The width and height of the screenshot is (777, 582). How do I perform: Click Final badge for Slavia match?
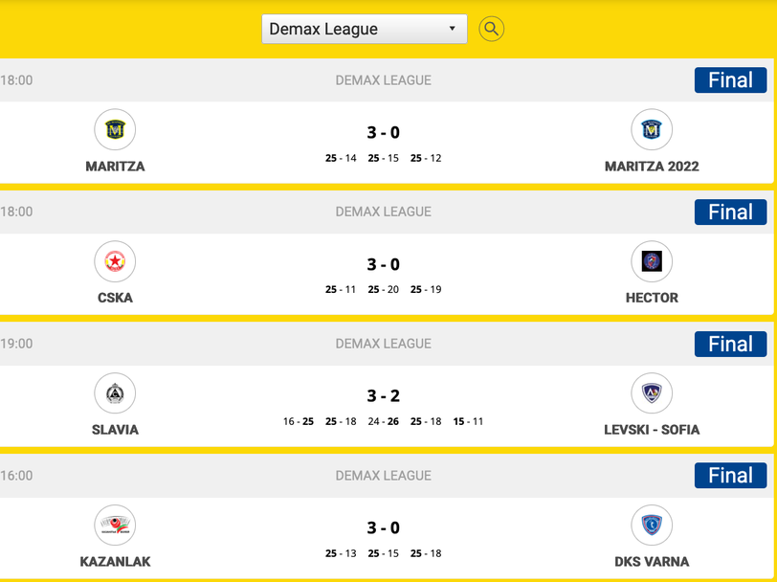point(730,345)
